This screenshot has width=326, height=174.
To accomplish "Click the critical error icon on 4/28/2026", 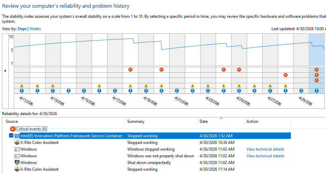I will (x=286, y=75).
